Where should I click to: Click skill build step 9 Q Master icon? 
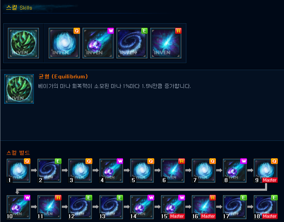[x=266, y=171]
